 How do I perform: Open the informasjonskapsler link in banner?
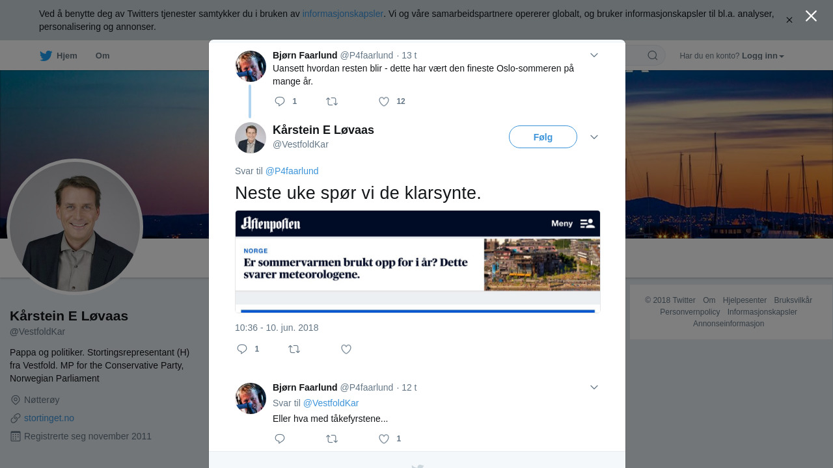(343, 14)
